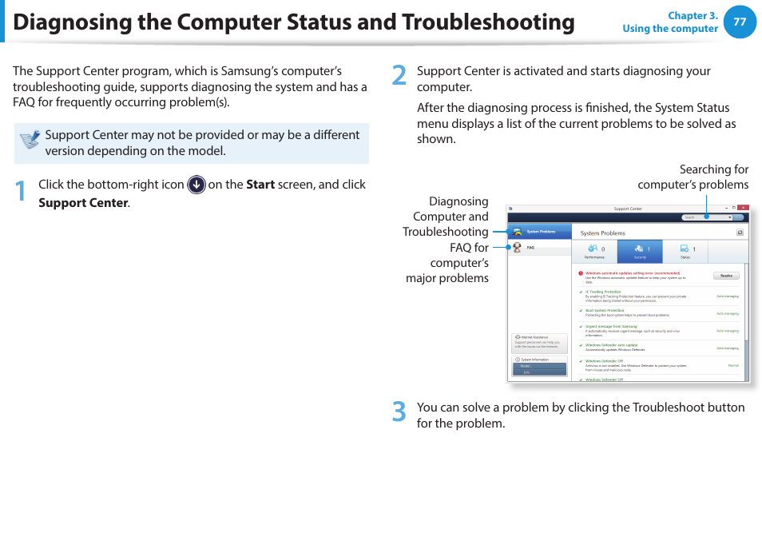
Task: Click the Model field in System Information
Action: pos(539,366)
